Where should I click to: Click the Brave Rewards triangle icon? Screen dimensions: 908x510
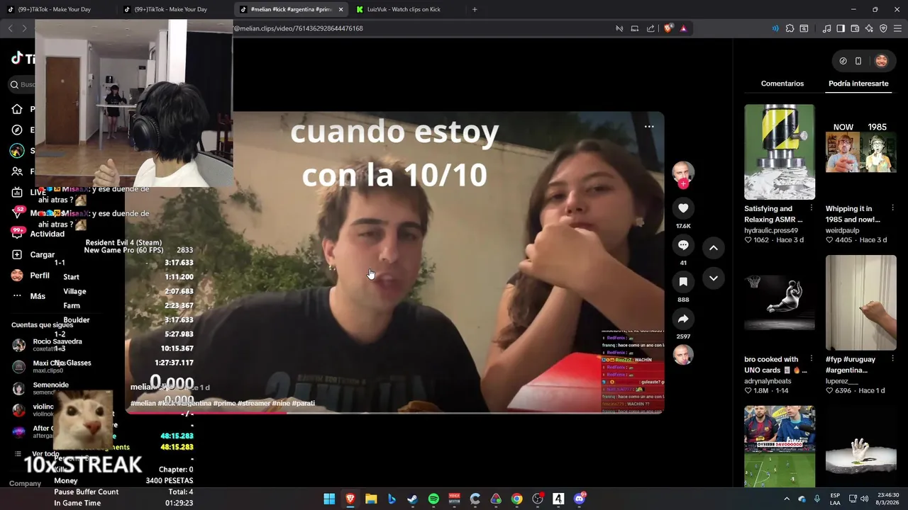[x=683, y=28]
